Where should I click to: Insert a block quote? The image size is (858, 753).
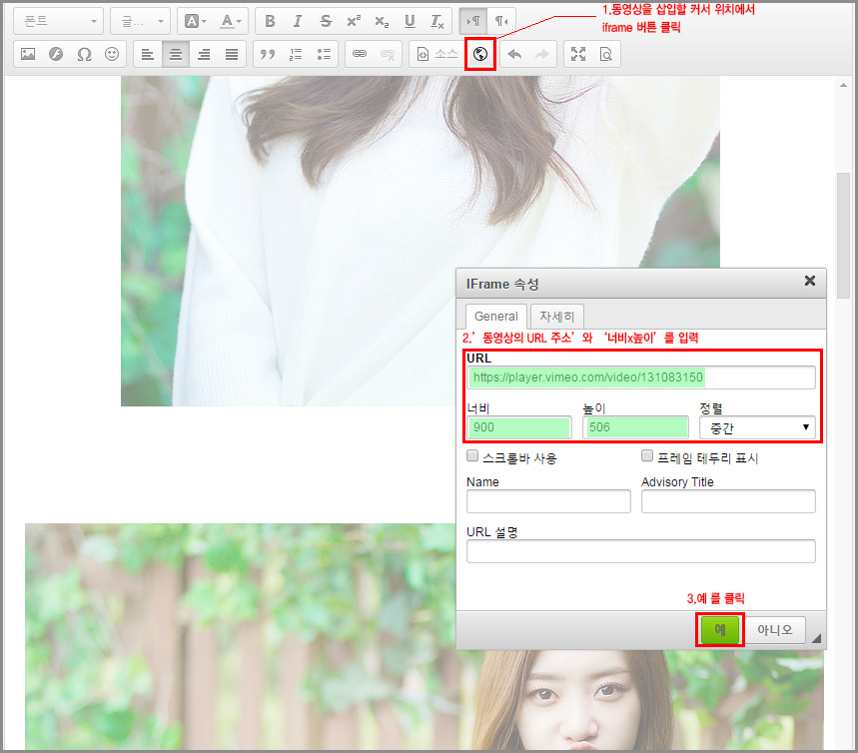coord(267,55)
